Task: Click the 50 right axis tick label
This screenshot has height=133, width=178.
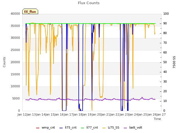Action: point(165,62)
